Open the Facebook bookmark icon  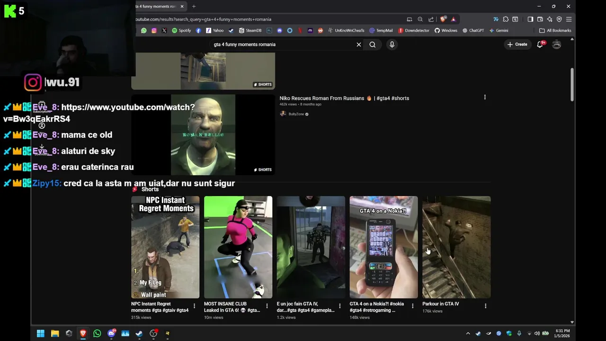click(198, 30)
